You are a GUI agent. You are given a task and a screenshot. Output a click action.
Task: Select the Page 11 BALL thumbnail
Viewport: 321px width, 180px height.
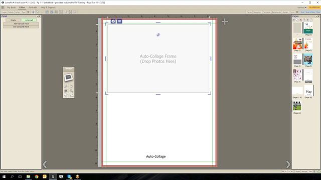(297, 106)
